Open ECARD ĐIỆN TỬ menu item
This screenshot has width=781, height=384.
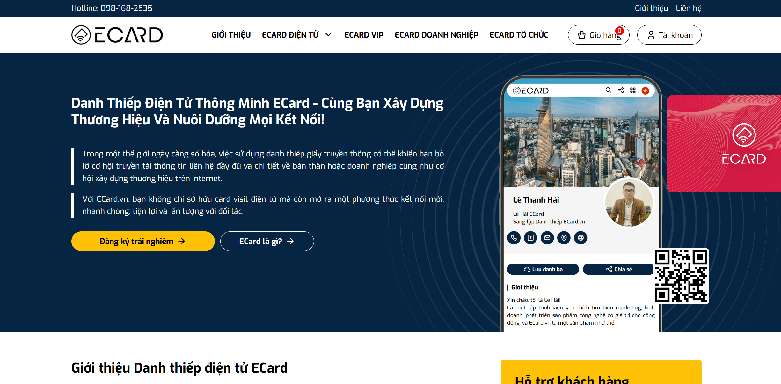[x=290, y=35]
